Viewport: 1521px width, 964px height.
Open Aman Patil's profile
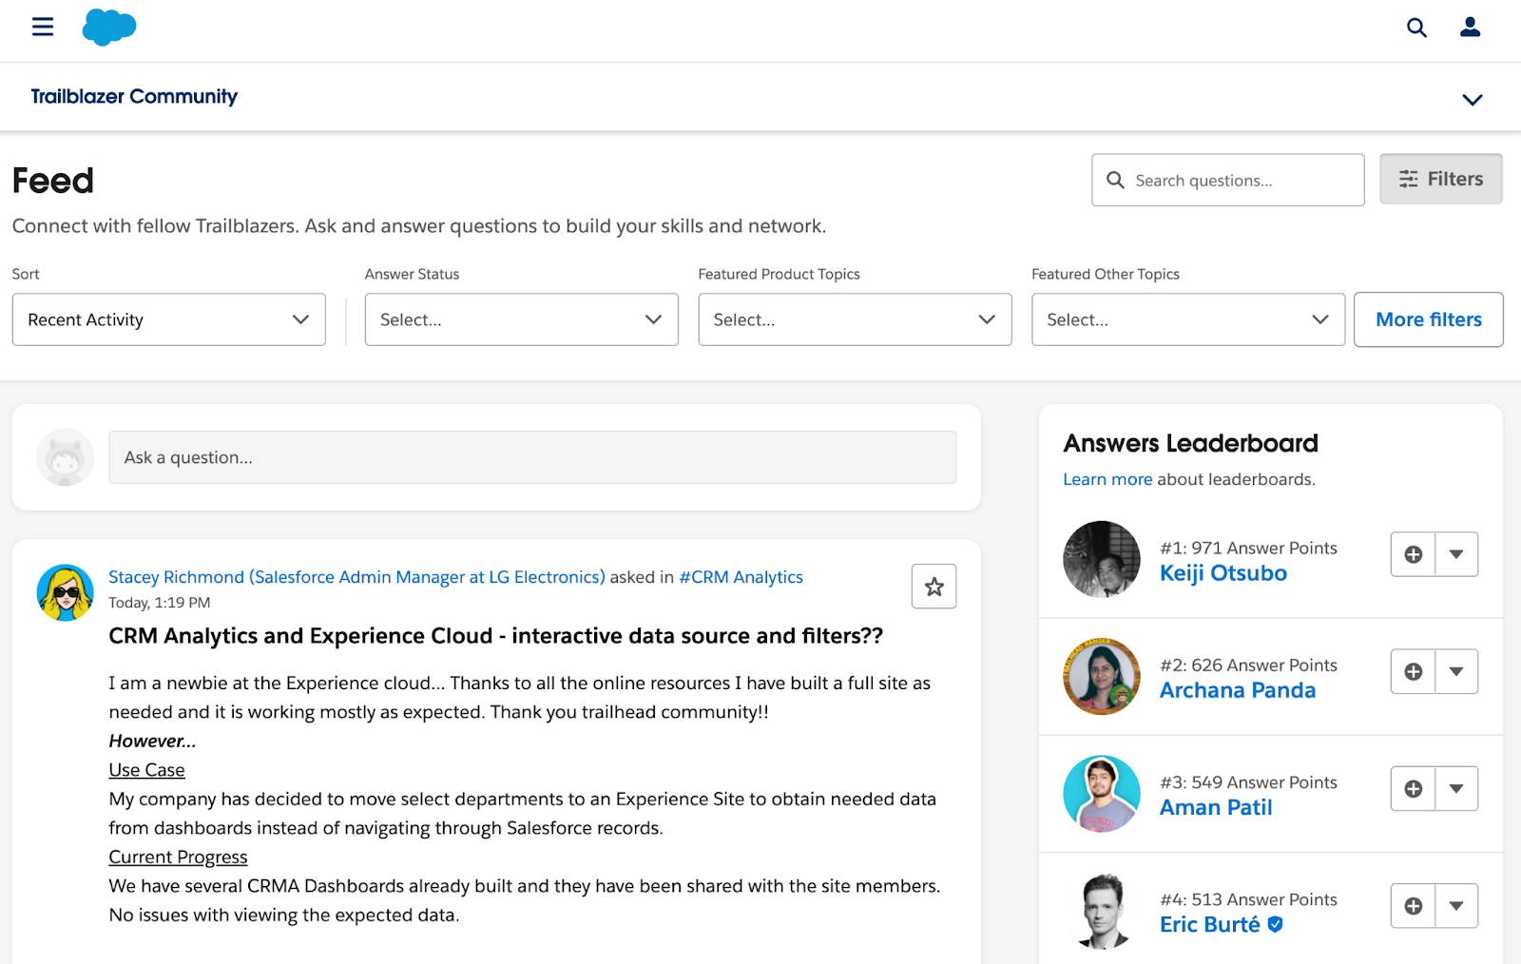point(1216,807)
